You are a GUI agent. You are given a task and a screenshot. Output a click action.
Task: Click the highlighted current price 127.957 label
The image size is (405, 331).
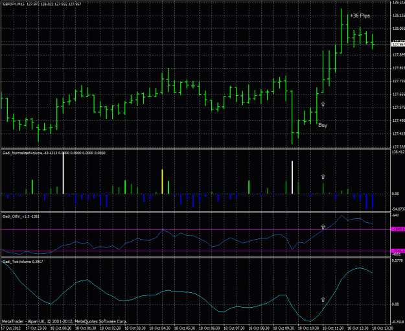(x=399, y=45)
